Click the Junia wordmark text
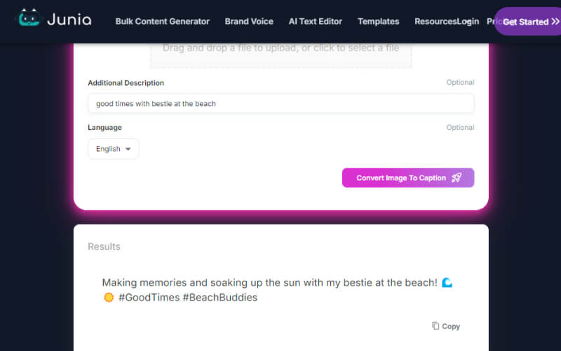The width and height of the screenshot is (561, 351). 69,20
